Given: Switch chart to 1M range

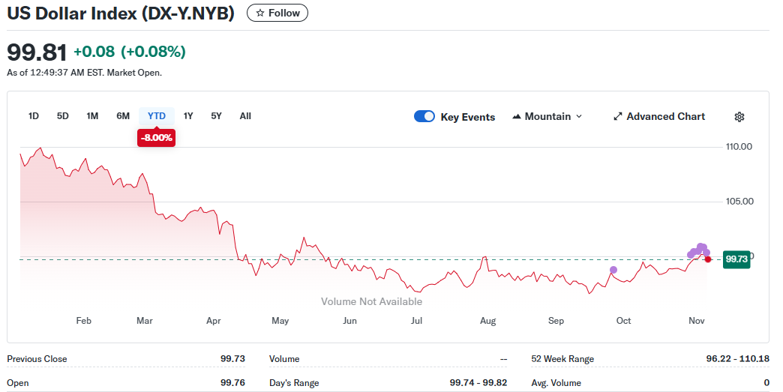Looking at the screenshot, I should 92,116.
